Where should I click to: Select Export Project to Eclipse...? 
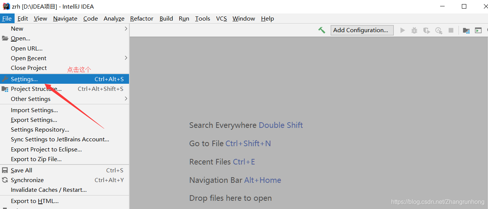tap(65, 149)
